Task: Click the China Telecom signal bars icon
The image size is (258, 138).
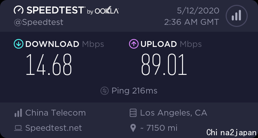Action: pos(18,113)
